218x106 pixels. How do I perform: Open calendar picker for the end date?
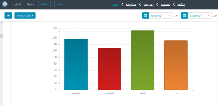pos(145,16)
